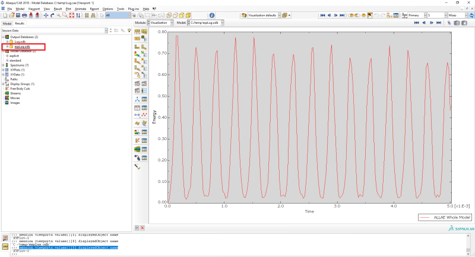Open the File menu
Image resolution: width=475 pixels, height=257 pixels.
[x=9, y=9]
